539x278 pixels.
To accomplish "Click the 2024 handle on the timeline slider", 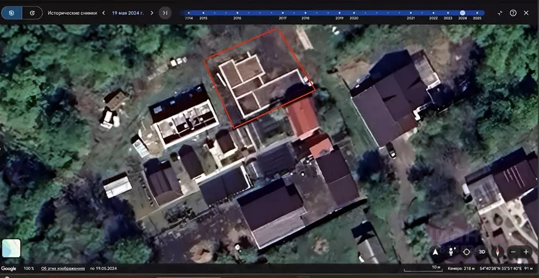I will coord(463,13).
